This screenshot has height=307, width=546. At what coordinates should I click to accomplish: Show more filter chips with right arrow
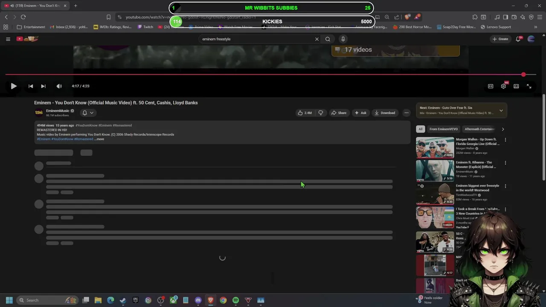point(502,129)
